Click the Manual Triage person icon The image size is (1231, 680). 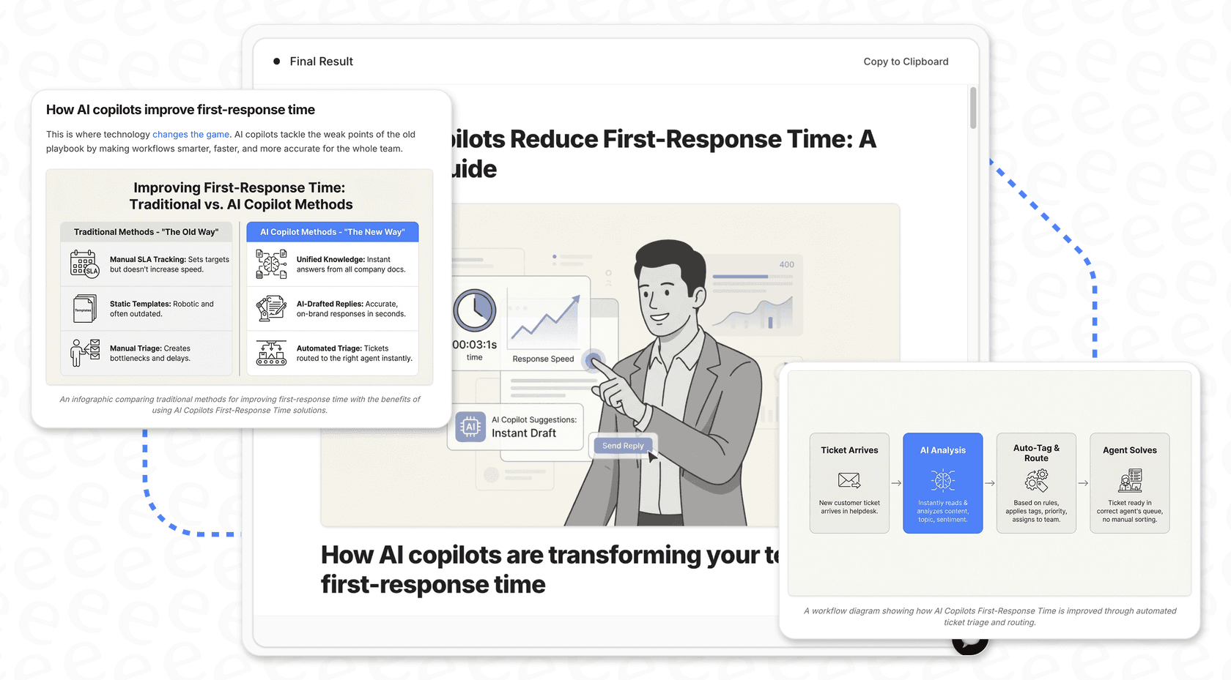click(84, 353)
